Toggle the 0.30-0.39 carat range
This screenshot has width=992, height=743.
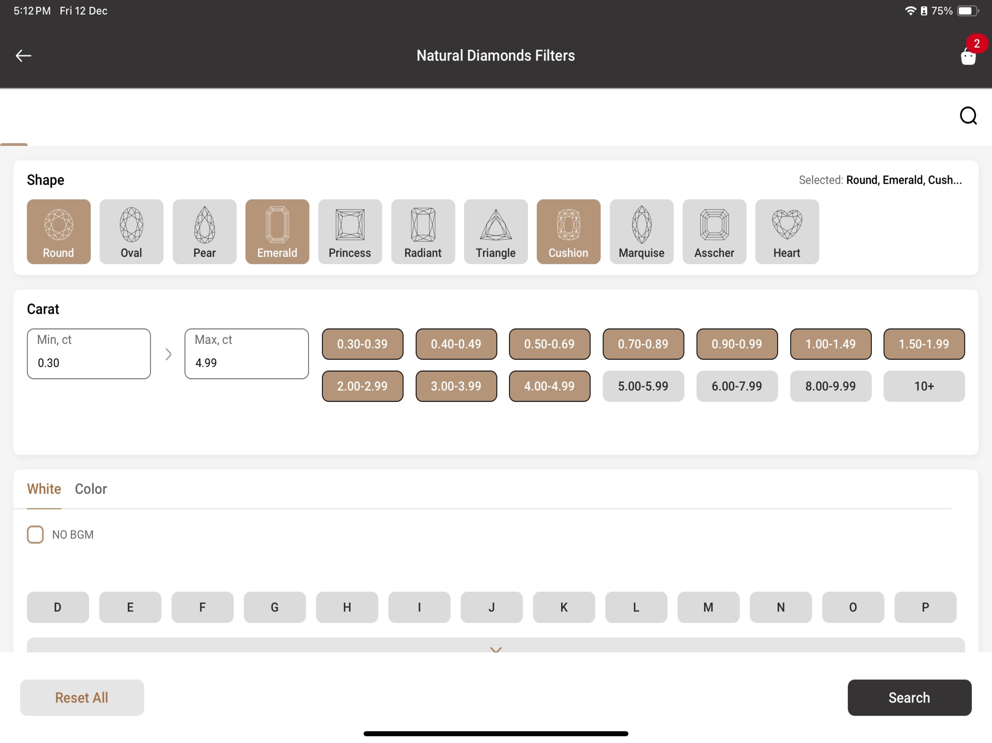pyautogui.click(x=362, y=344)
